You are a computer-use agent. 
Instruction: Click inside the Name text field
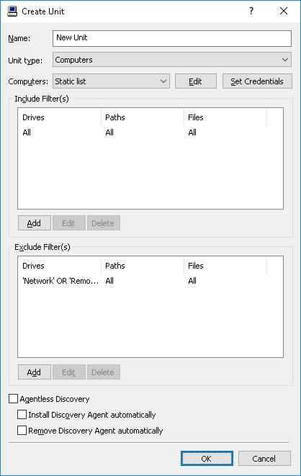coord(172,38)
